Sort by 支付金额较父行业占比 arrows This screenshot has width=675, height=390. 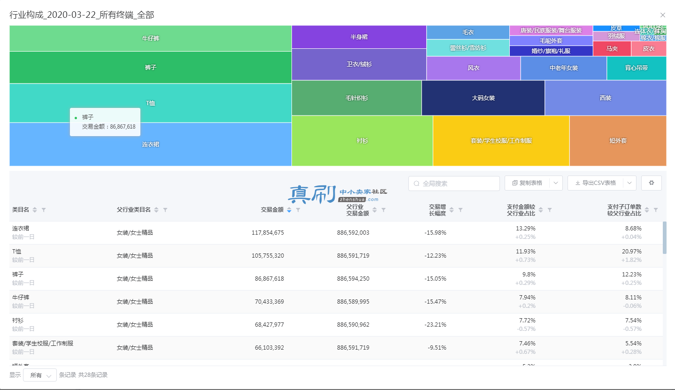tap(540, 210)
